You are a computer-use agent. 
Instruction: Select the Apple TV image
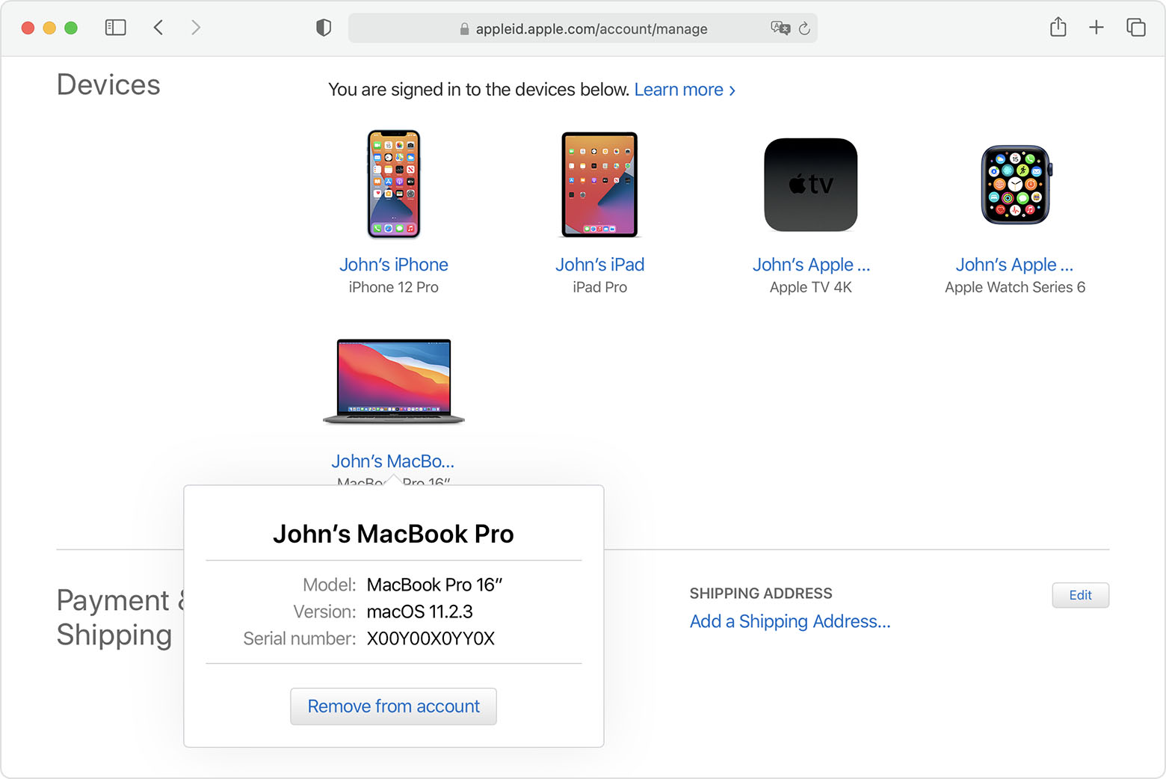click(811, 185)
